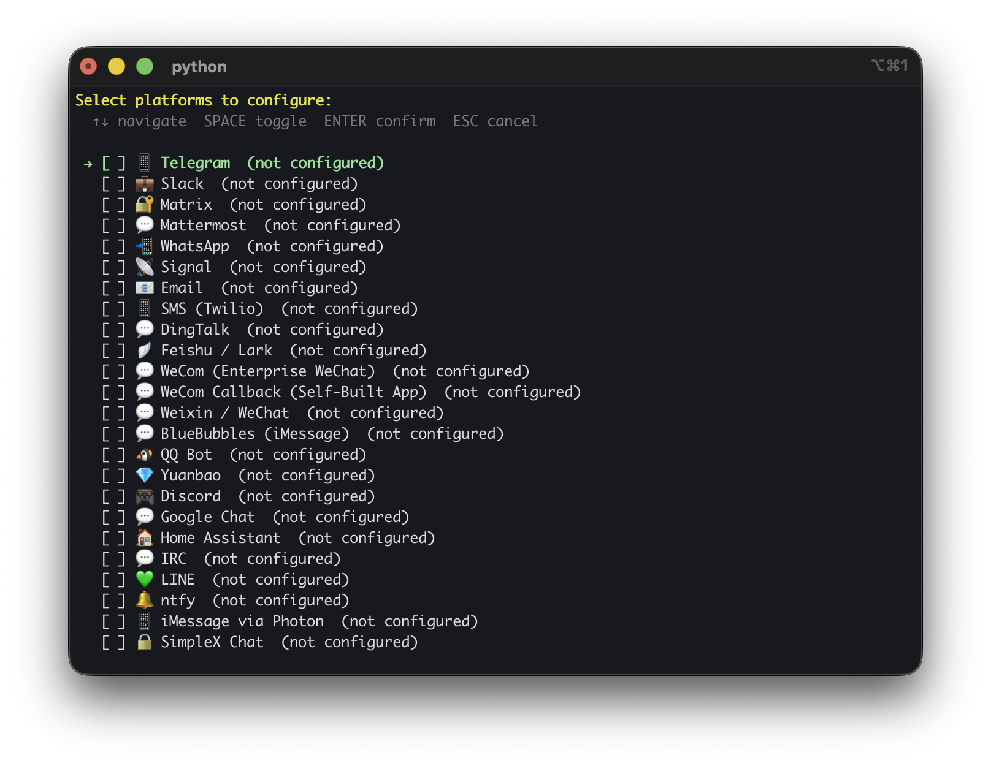Click the bubble icon for WeCom (Enterprise WeChat)
Viewport: 991px width, 766px height.
click(144, 371)
